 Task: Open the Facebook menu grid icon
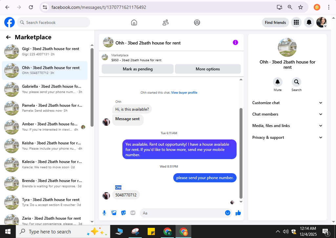tap(296, 22)
